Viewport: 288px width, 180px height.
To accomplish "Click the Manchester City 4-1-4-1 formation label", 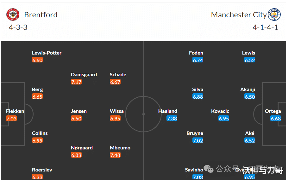I will pos(266,27).
